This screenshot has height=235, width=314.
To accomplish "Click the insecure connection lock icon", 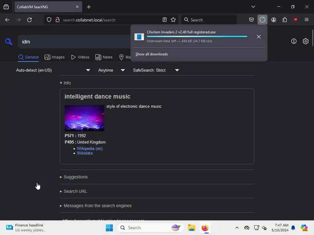I will [x=58, y=20].
